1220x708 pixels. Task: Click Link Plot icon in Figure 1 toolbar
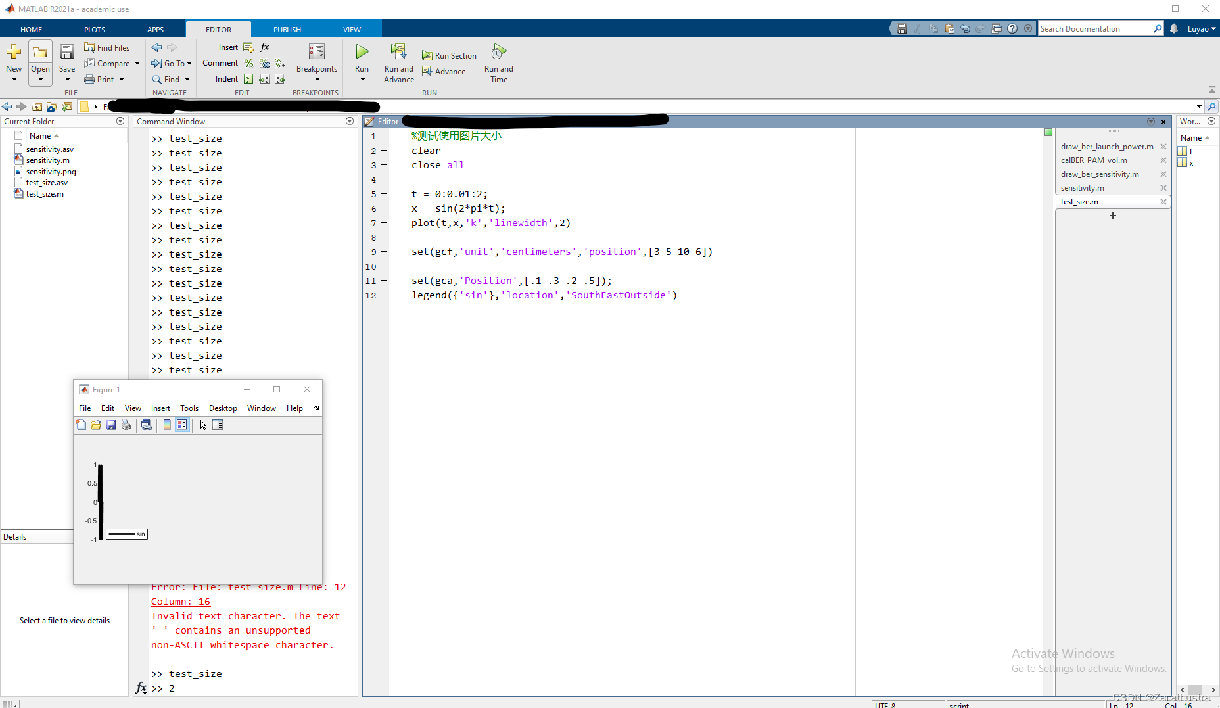tap(147, 425)
